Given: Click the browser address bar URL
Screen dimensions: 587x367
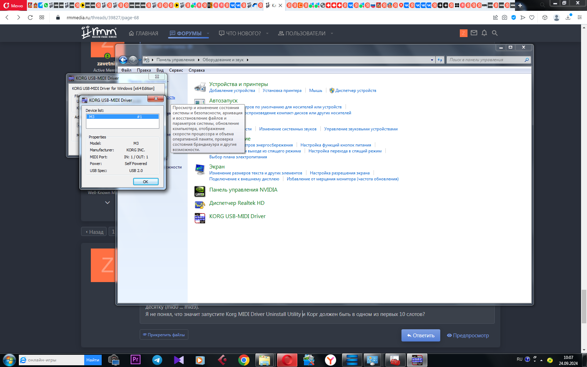Looking at the screenshot, I should pyautogui.click(x=103, y=17).
